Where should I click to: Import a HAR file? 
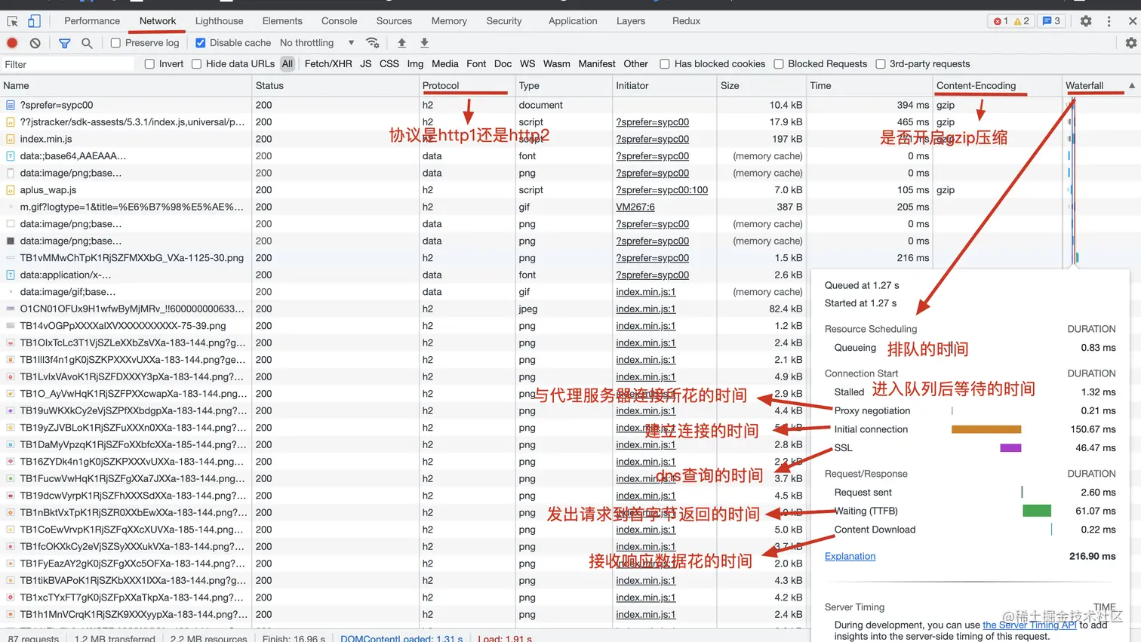coord(402,43)
